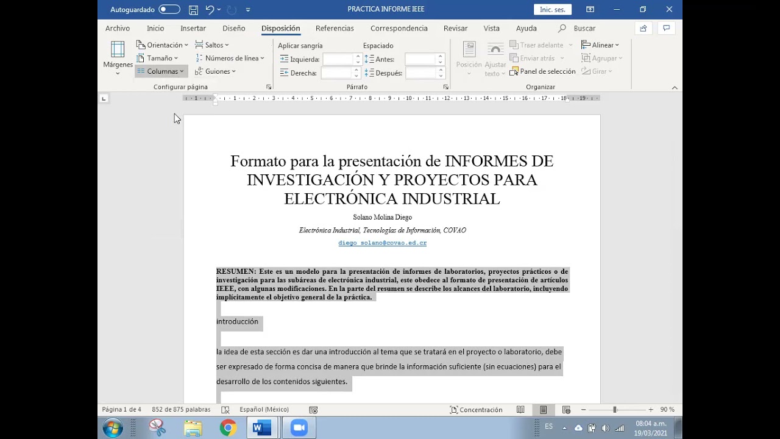Switch to Read Mode view icon

coord(521,410)
